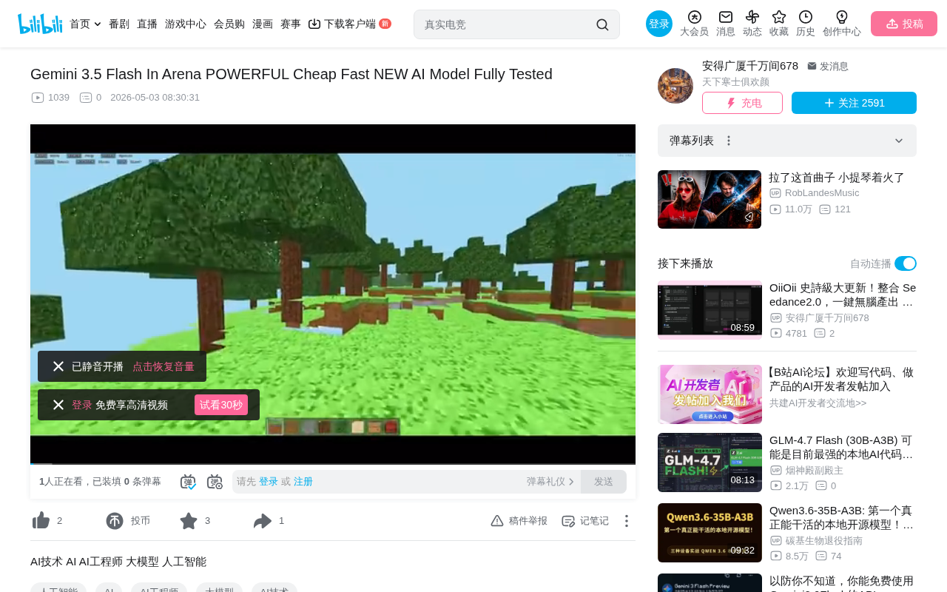947x592 pixels.
Task: Open OiiOii video thumbnail 08:59
Action: point(710,311)
